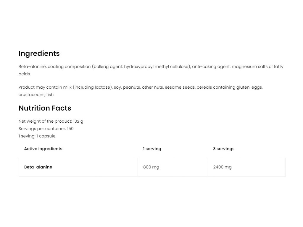The image size is (303, 227).
Task: Click the 1 serving column header
Action: tap(152, 149)
